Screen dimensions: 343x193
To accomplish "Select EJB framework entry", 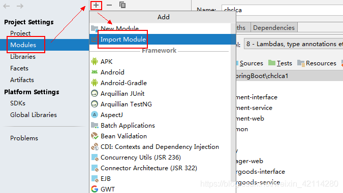I will click(161, 179).
